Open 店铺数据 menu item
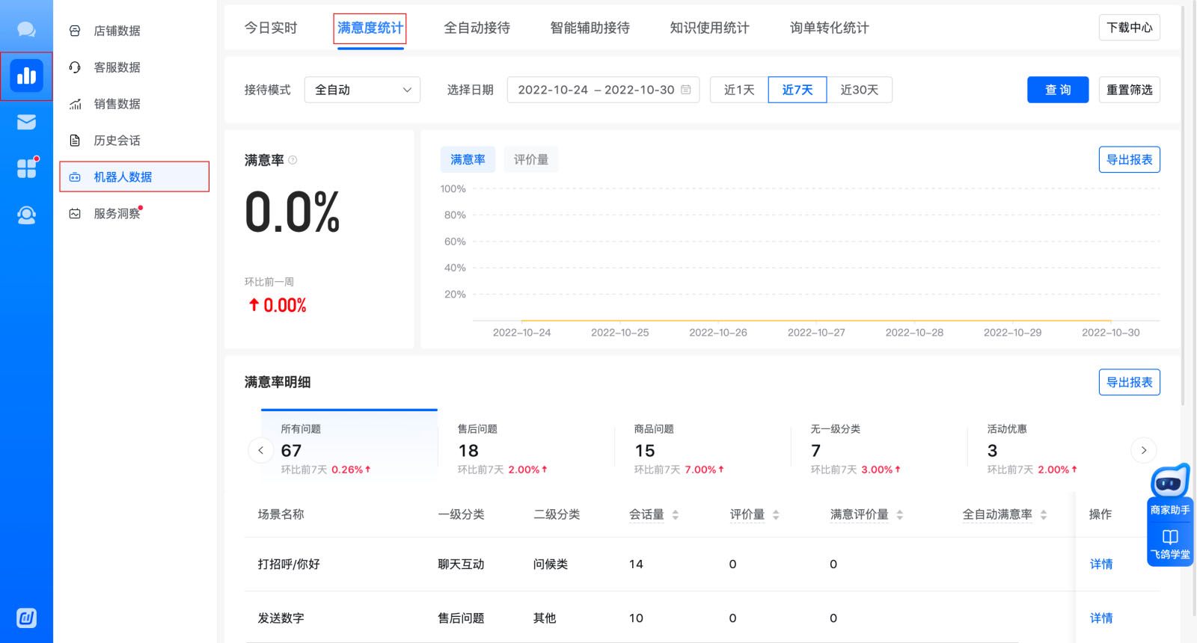1197x643 pixels. coord(135,31)
